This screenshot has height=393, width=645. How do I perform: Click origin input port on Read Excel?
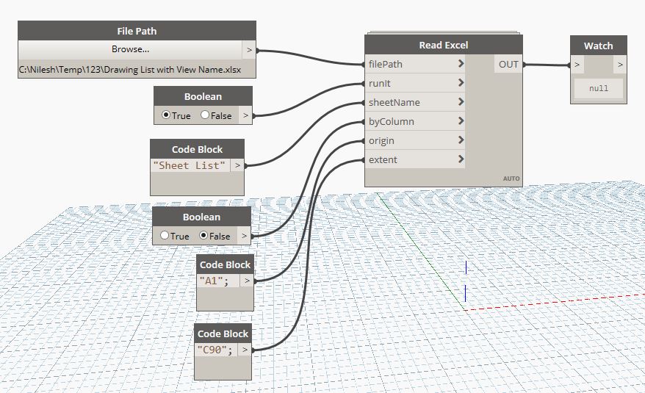(414, 140)
